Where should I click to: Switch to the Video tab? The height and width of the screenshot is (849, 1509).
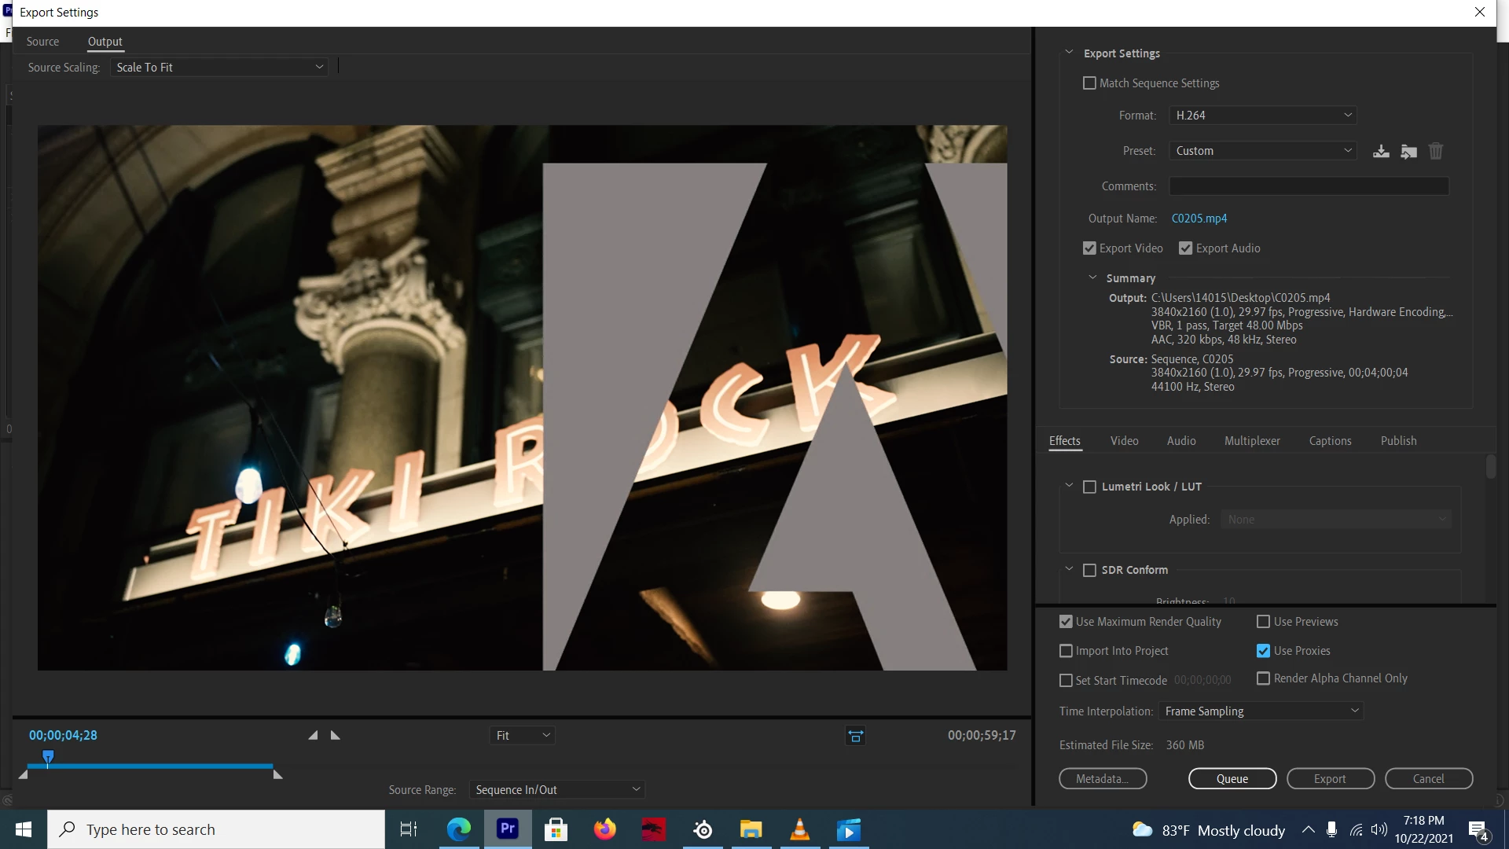pyautogui.click(x=1124, y=441)
